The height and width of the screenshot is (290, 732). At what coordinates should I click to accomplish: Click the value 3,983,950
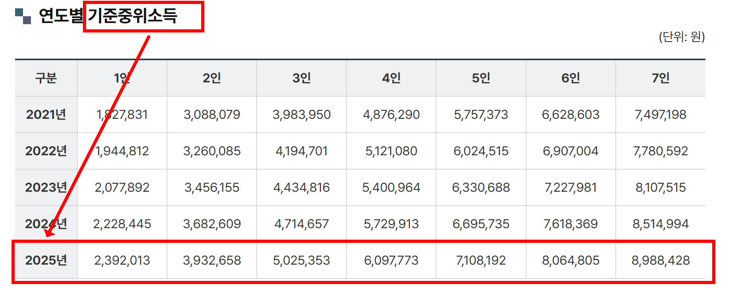coord(302,114)
